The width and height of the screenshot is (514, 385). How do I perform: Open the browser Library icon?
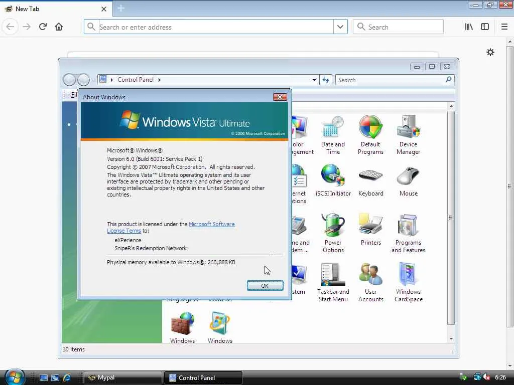click(469, 27)
